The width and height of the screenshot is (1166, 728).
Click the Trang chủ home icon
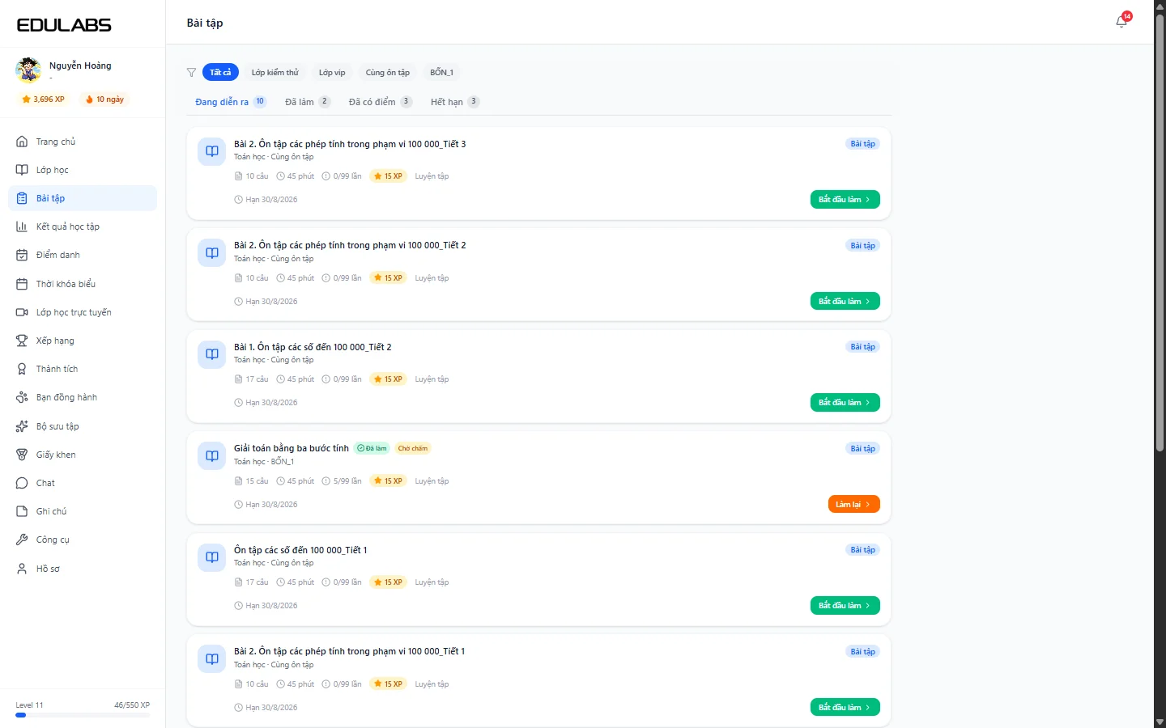pyautogui.click(x=22, y=142)
